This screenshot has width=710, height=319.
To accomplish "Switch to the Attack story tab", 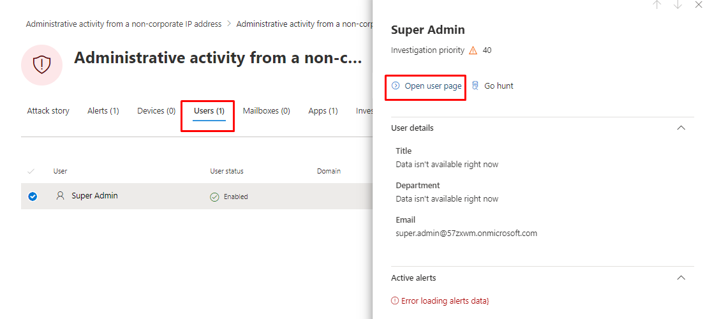I will point(48,111).
